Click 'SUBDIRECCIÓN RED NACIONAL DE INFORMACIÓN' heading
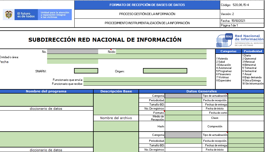 (x=105, y=40)
